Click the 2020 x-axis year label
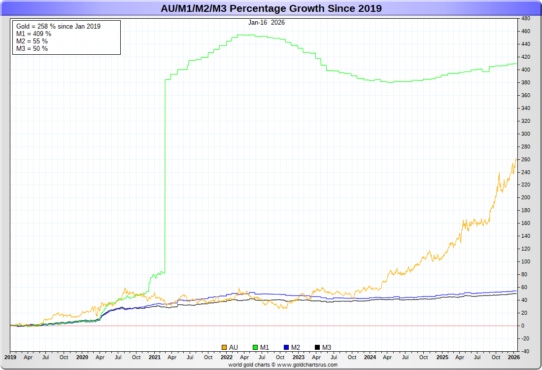 click(82, 357)
